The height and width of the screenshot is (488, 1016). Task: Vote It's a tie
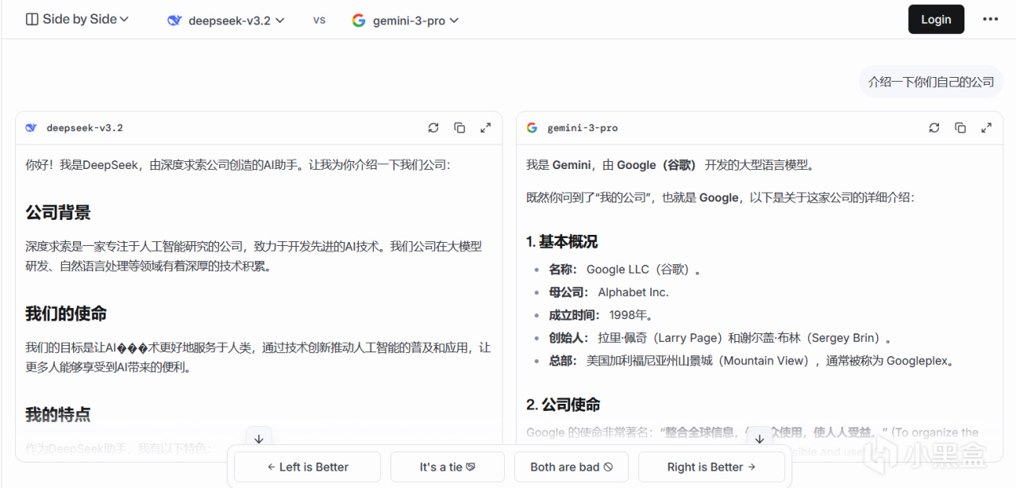coord(448,467)
